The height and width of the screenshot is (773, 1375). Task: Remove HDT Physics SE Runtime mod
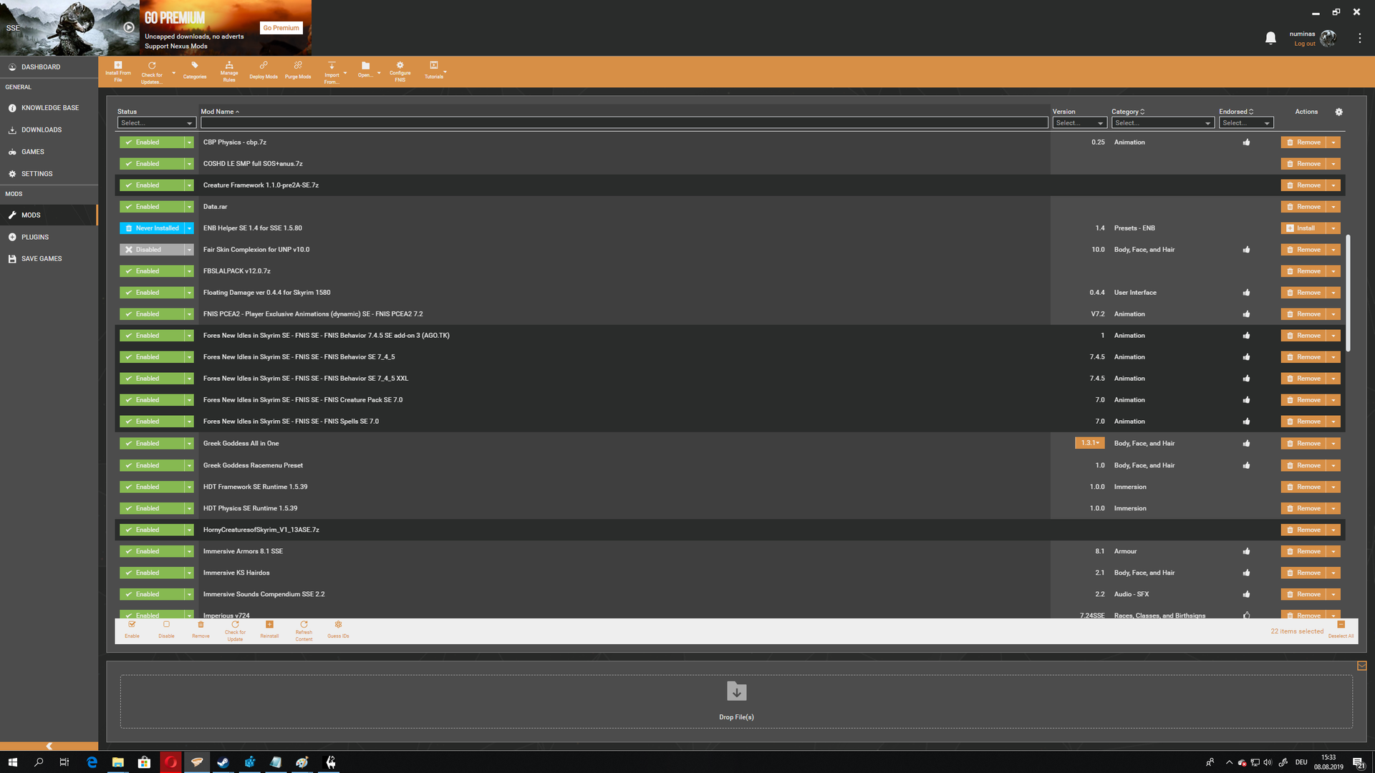[1303, 508]
